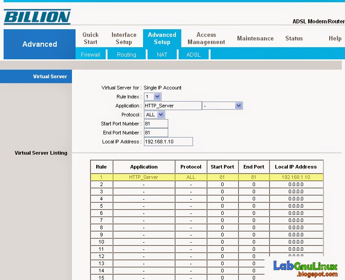
Task: Click 192.168.1.10 in rule 1 row
Action: pyautogui.click(x=296, y=177)
